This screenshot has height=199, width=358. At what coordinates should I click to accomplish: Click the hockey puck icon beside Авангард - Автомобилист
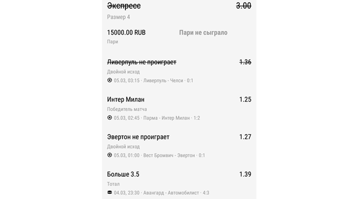point(109,192)
